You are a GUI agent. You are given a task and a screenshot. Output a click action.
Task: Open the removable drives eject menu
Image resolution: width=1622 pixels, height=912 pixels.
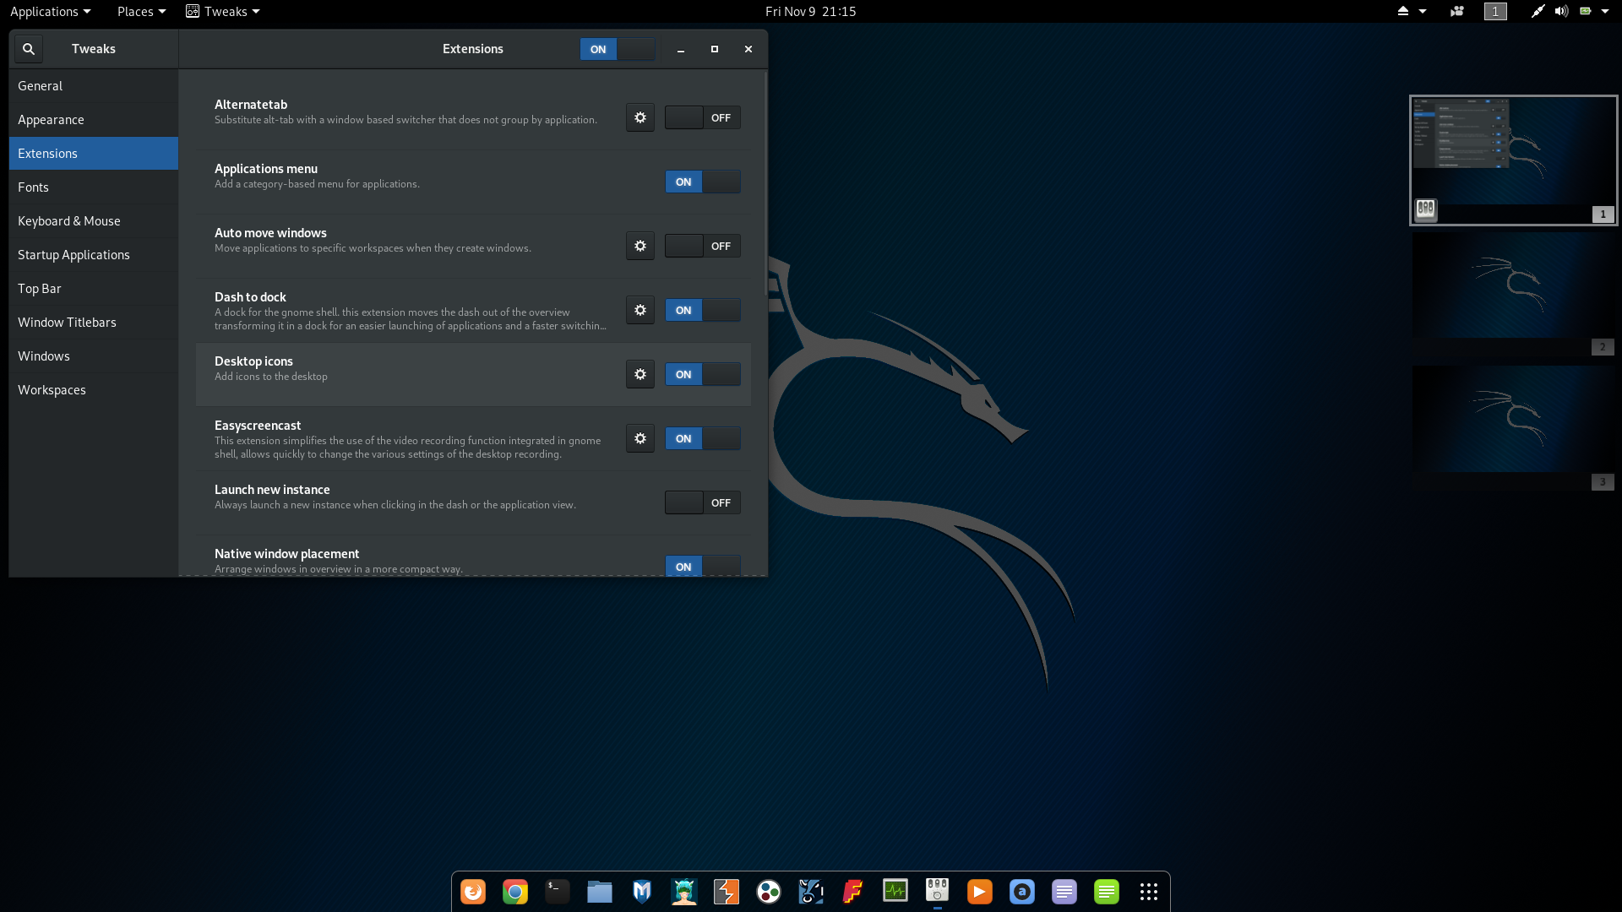click(x=1411, y=11)
